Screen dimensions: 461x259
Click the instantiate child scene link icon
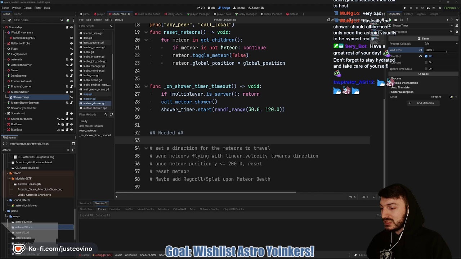click(10, 20)
